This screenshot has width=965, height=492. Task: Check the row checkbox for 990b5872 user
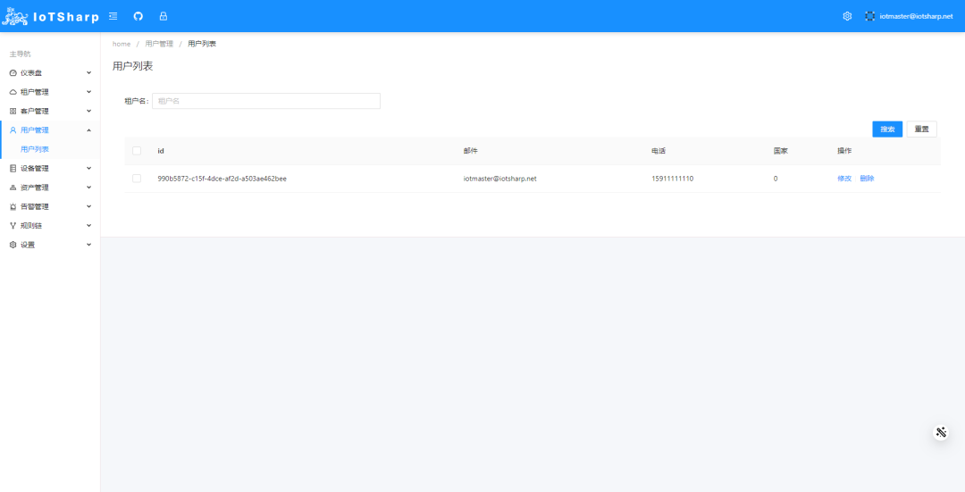(137, 179)
